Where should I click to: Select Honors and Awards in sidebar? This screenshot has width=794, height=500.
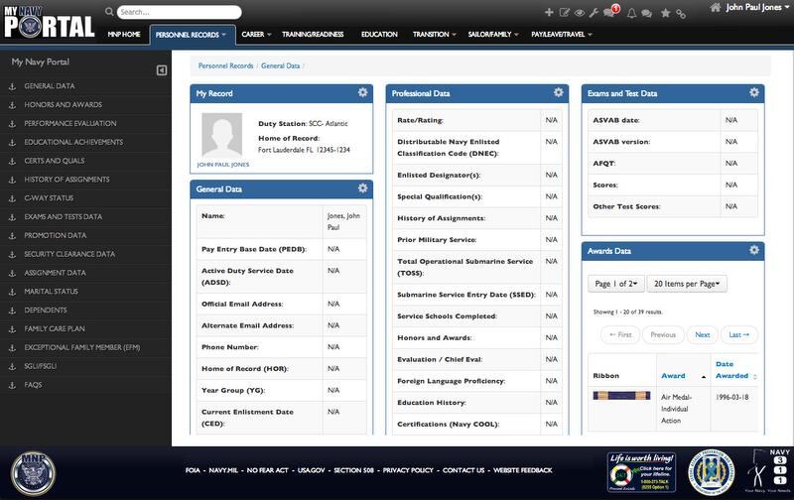pos(63,105)
